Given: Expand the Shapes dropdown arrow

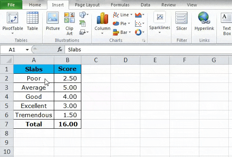Looking at the screenshot, I should 87,14.
